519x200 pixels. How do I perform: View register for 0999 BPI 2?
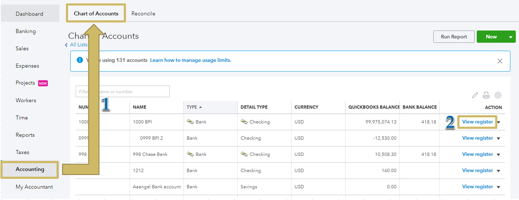point(477,138)
